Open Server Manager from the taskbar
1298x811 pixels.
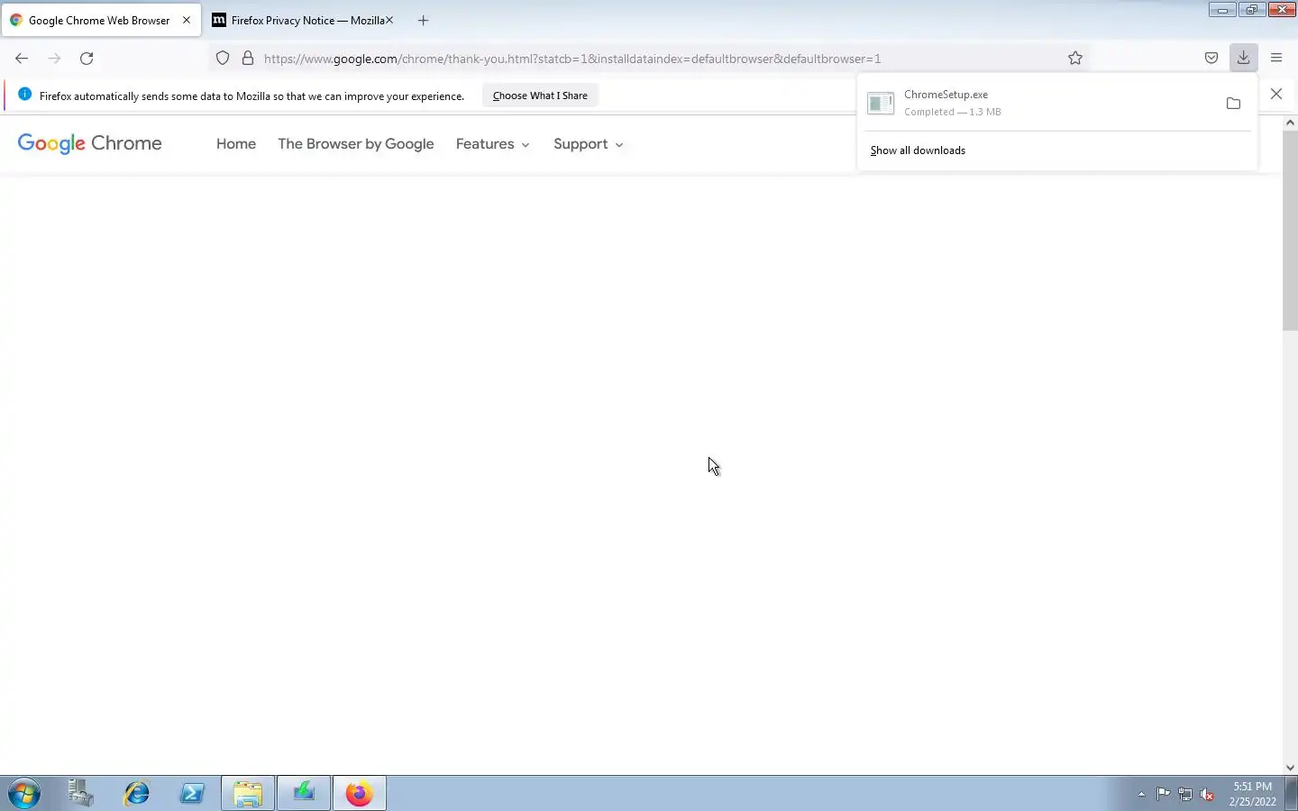coord(81,794)
